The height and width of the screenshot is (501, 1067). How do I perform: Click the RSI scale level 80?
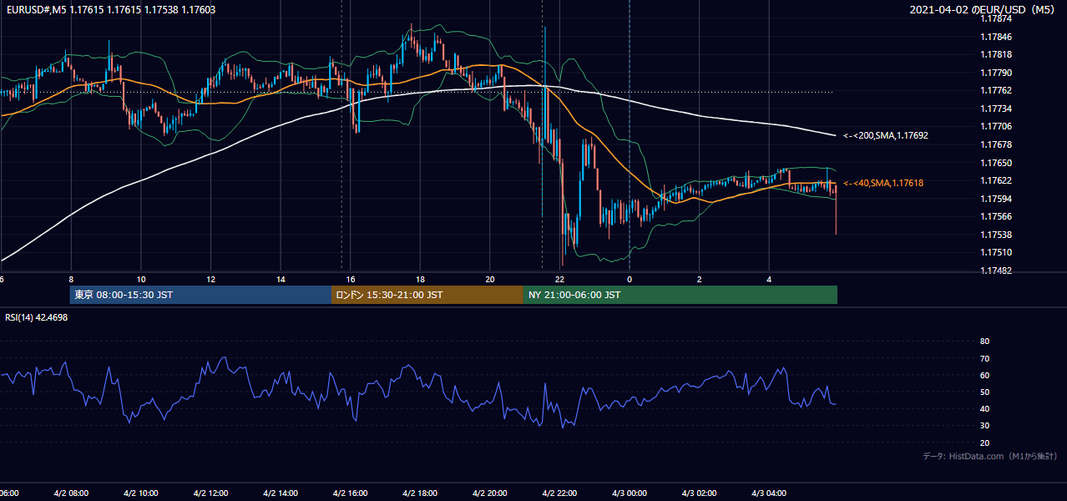(x=984, y=342)
